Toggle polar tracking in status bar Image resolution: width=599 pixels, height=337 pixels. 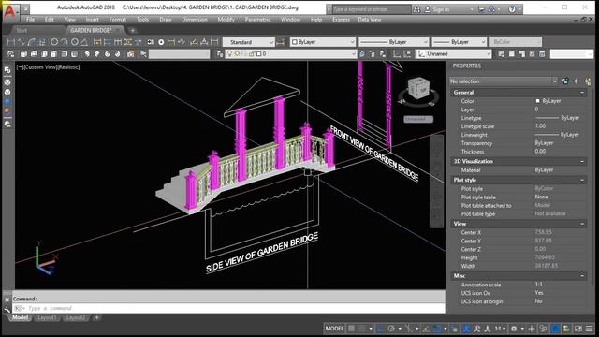coord(391,329)
